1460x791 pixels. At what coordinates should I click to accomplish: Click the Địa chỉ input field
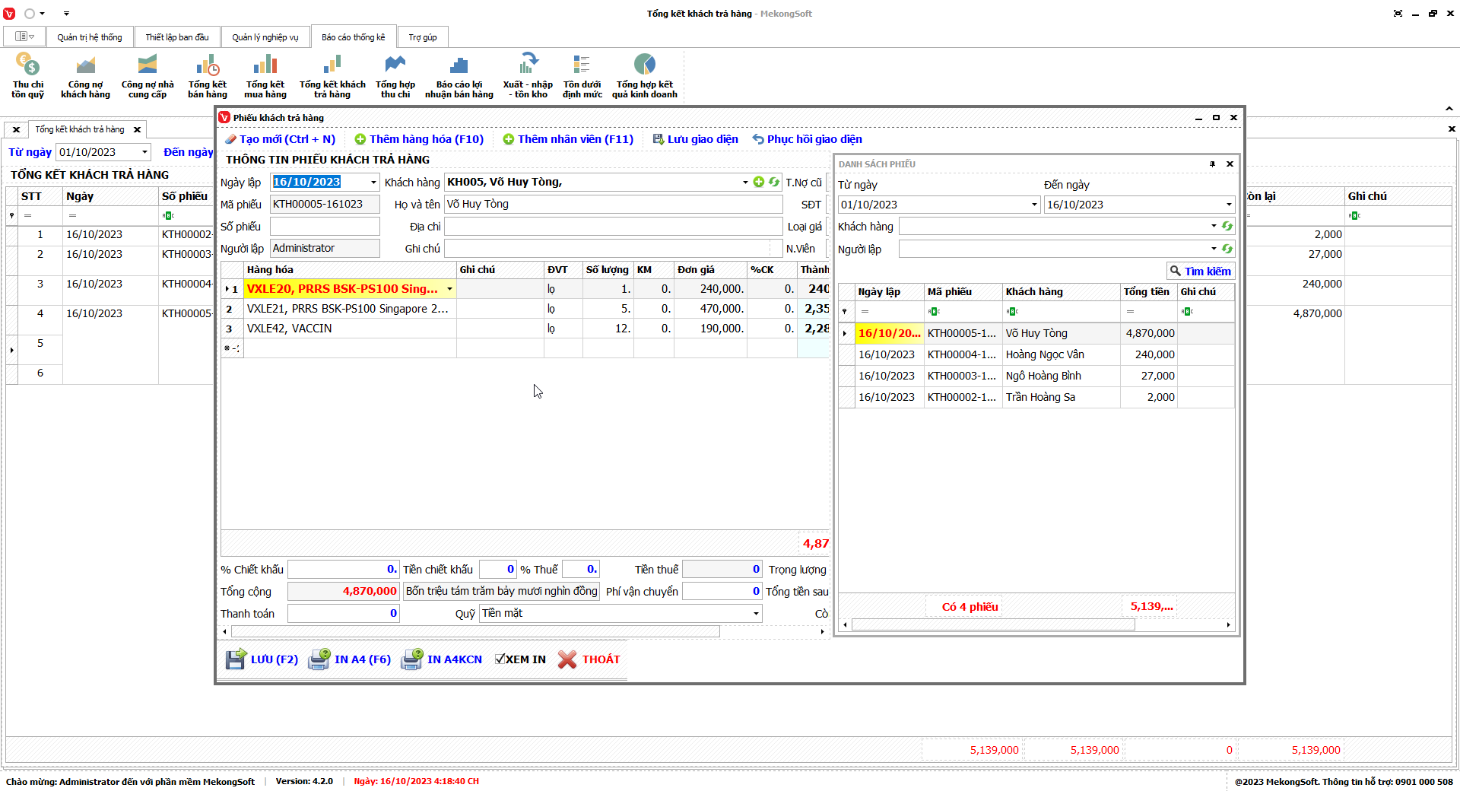(x=612, y=227)
